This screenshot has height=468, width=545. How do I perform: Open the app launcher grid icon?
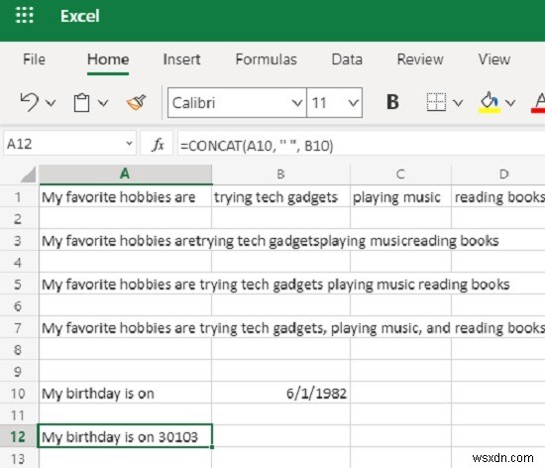(25, 15)
